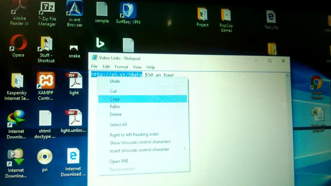Open the PopCap Games folder

(x=226, y=20)
